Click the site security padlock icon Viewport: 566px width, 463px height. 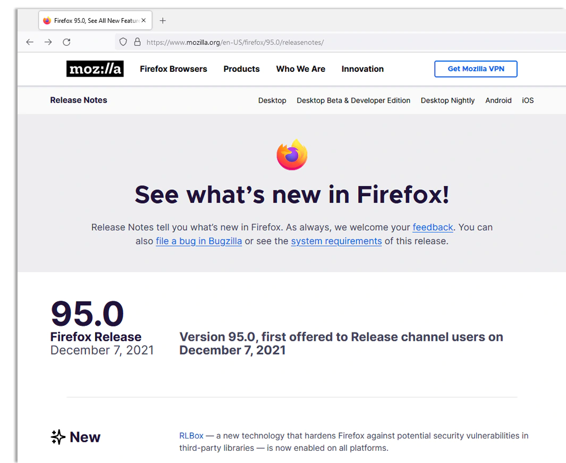[137, 42]
